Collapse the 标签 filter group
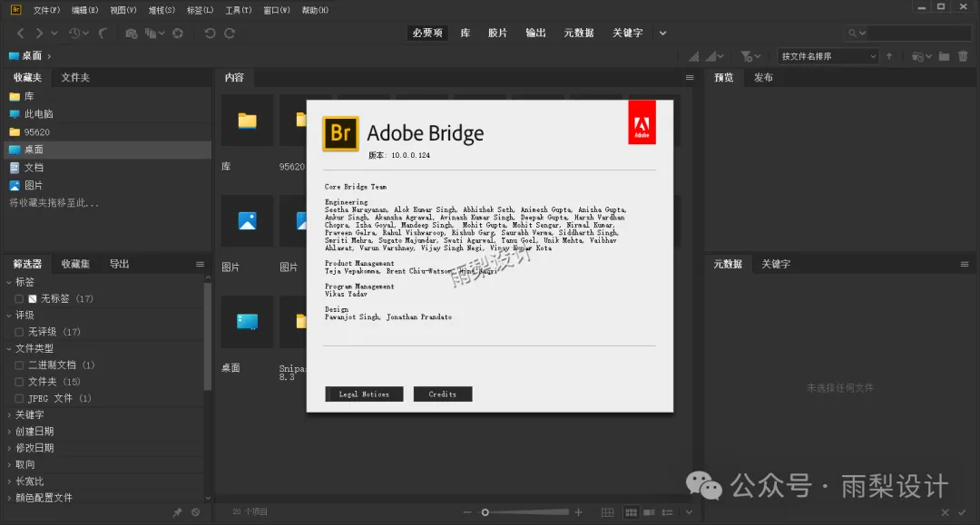 click(x=9, y=282)
